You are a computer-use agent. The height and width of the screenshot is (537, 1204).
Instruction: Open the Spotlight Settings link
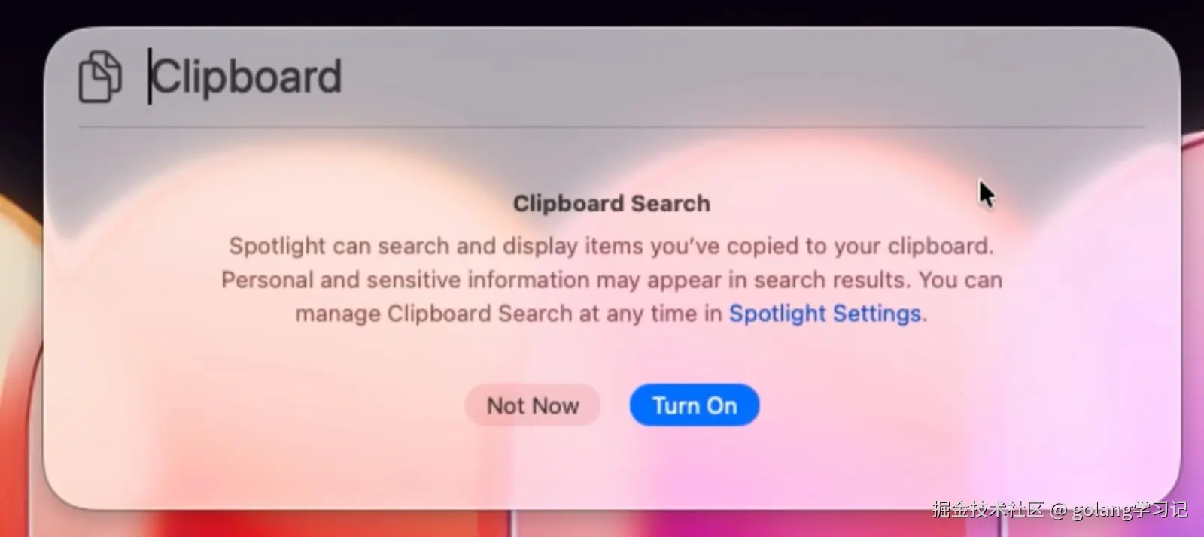tap(825, 313)
